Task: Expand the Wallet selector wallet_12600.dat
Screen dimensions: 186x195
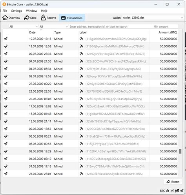Action: click(x=153, y=18)
